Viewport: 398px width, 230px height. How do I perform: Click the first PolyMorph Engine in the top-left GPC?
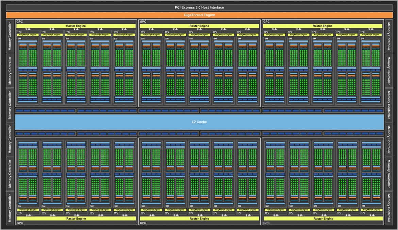28,35
